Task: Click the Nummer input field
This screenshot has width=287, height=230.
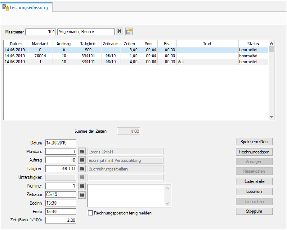Action: (x=61, y=186)
